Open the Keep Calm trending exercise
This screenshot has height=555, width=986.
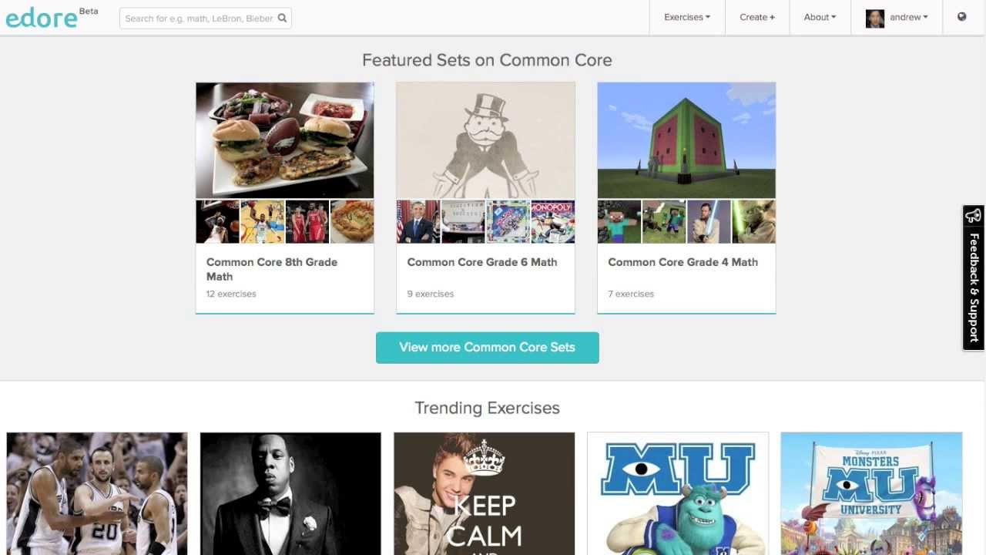(484, 493)
